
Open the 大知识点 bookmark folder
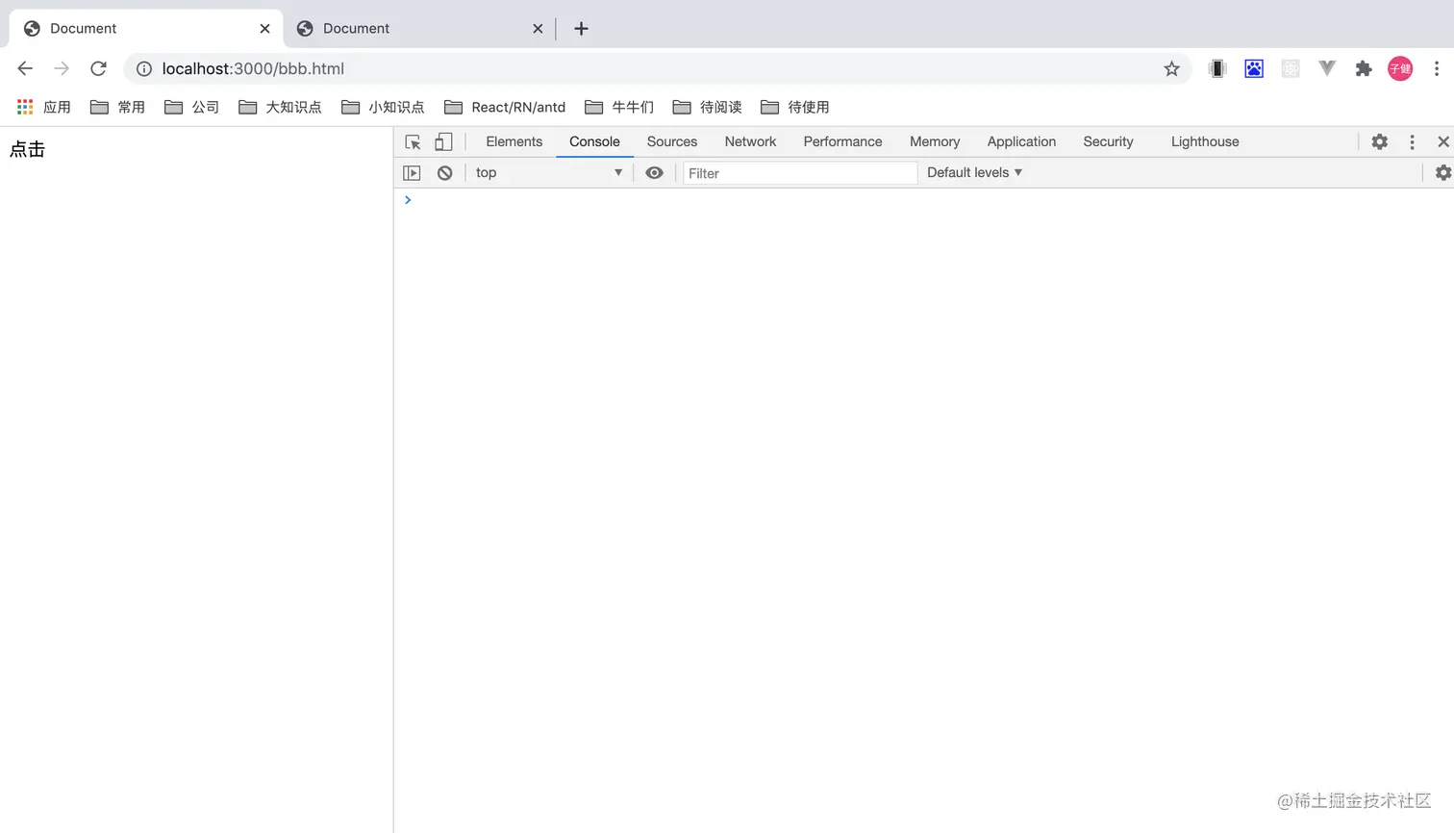[280, 107]
